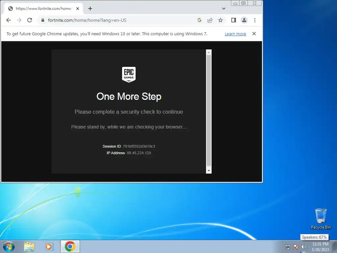Open the Chrome profile avatar menu
337x253 pixels.
[244, 20]
